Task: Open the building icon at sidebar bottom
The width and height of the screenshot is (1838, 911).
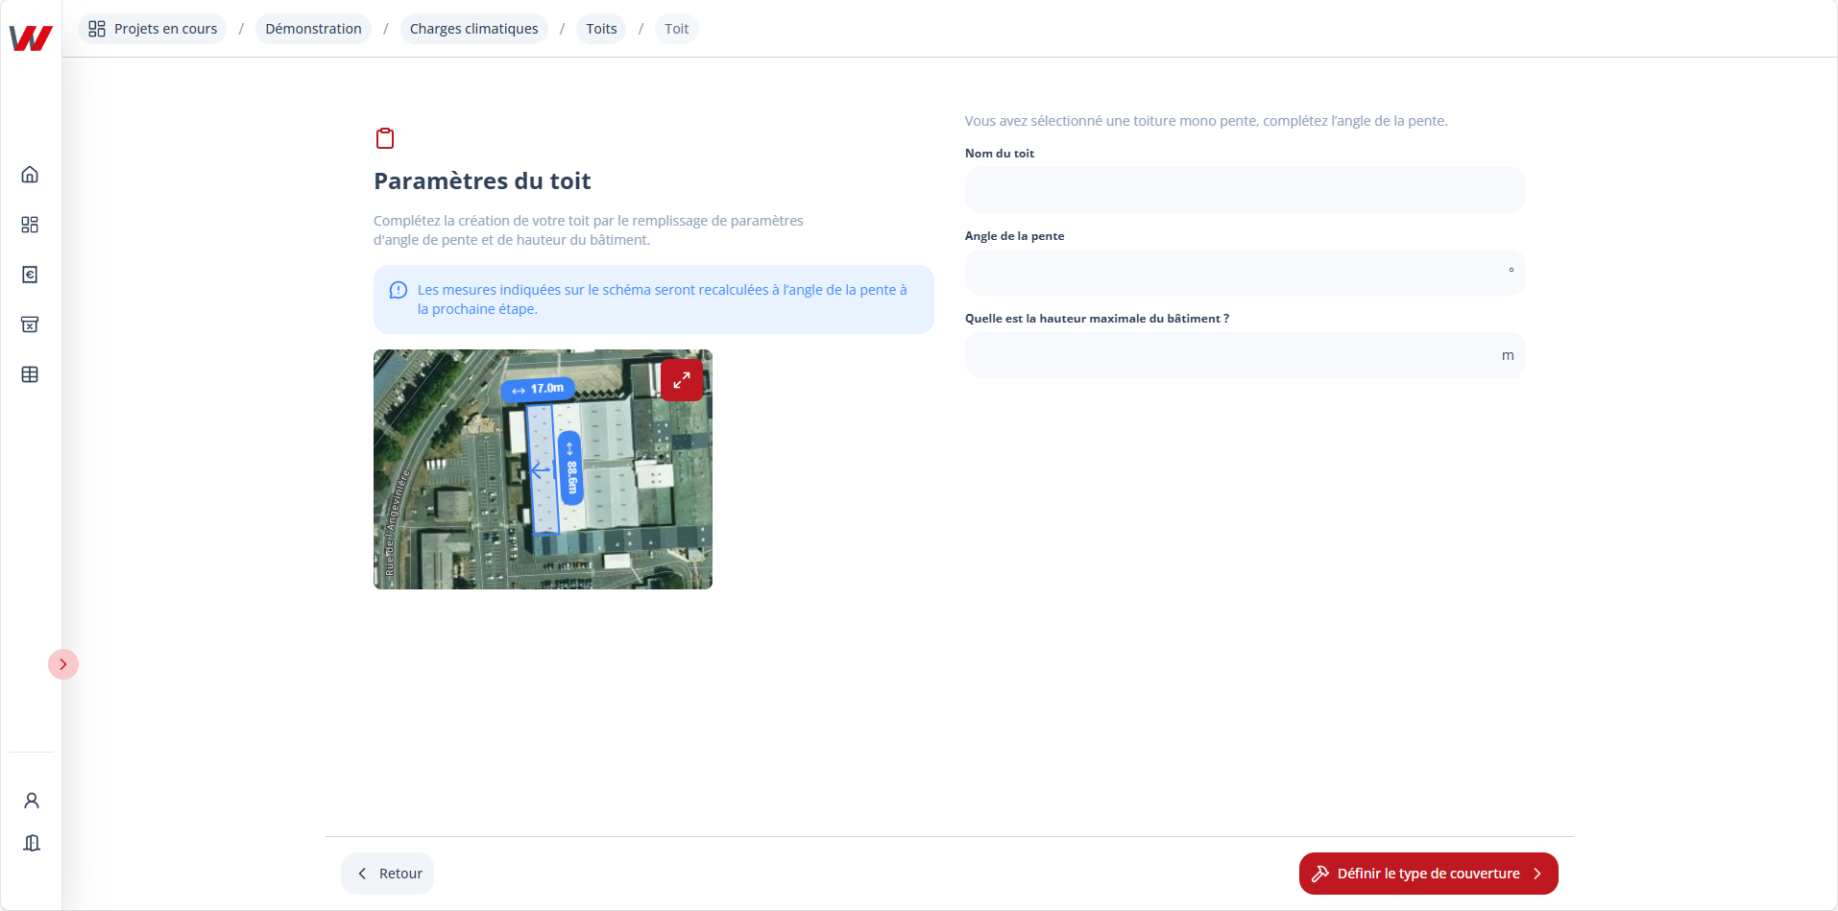Action: (x=32, y=843)
